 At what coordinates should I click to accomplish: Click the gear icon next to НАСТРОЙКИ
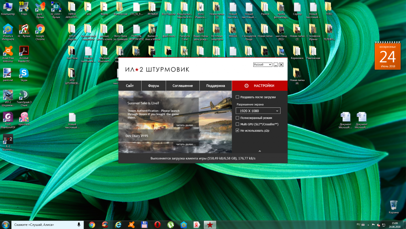(x=246, y=86)
